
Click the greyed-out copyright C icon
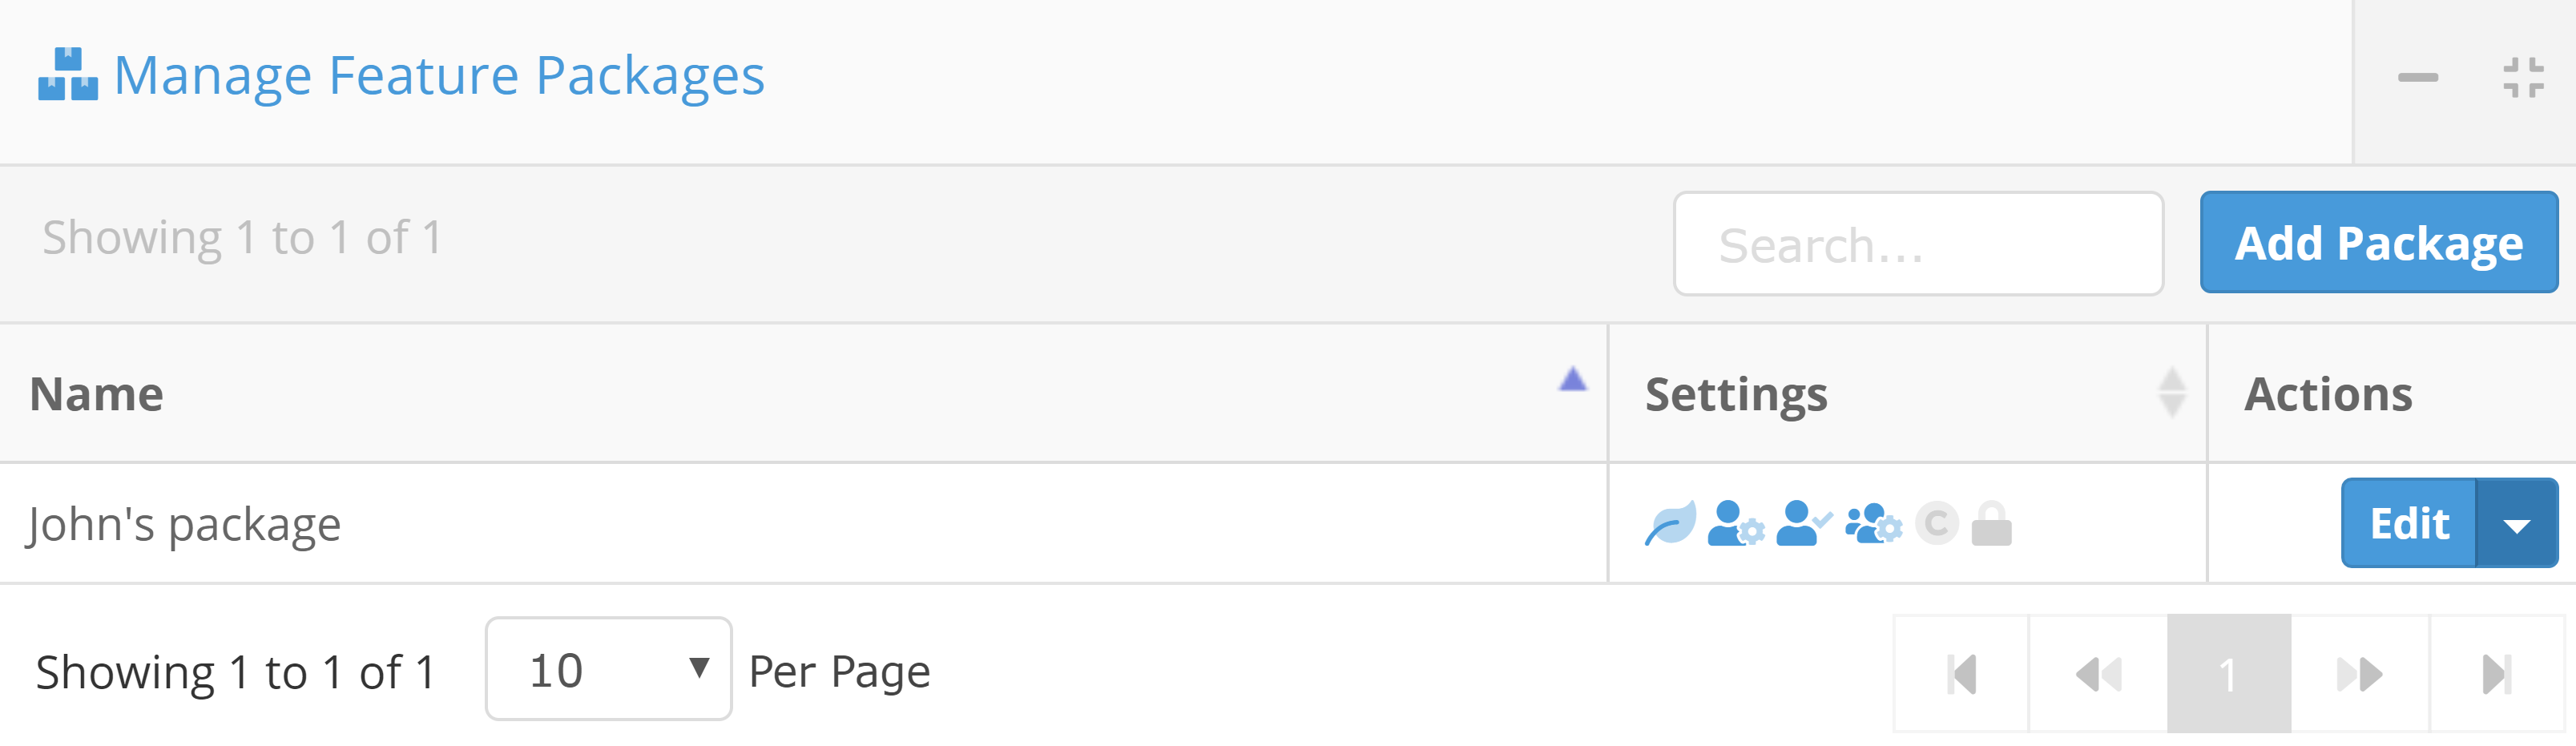(x=1936, y=523)
